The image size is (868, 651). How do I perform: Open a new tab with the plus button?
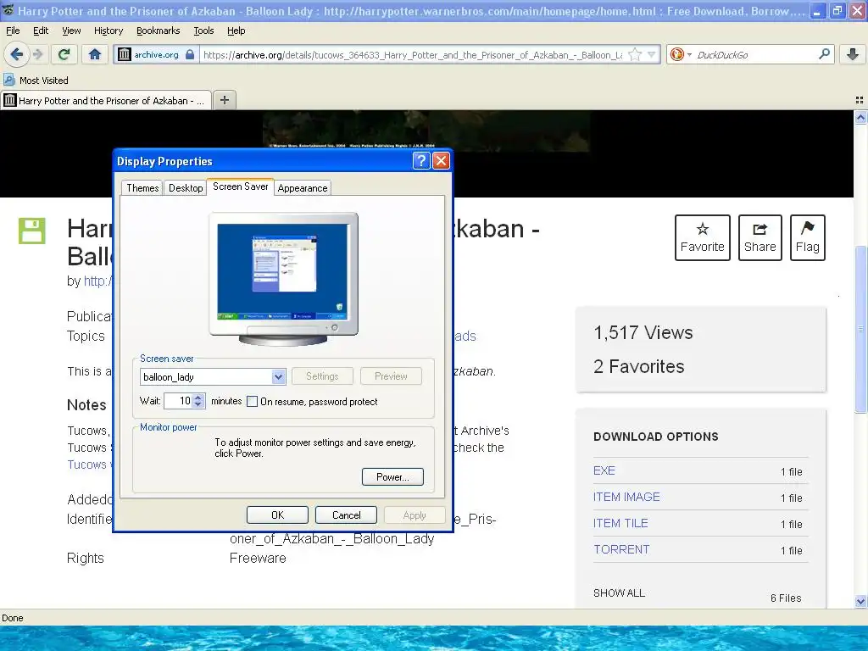tap(224, 100)
